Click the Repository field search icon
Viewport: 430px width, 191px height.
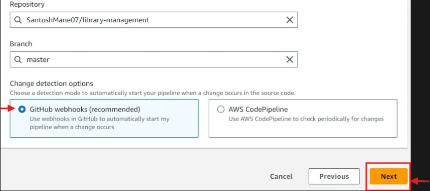(18, 20)
